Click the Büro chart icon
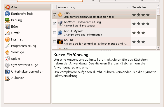The height and width of the screenshot is (107, 164). tap(7, 26)
